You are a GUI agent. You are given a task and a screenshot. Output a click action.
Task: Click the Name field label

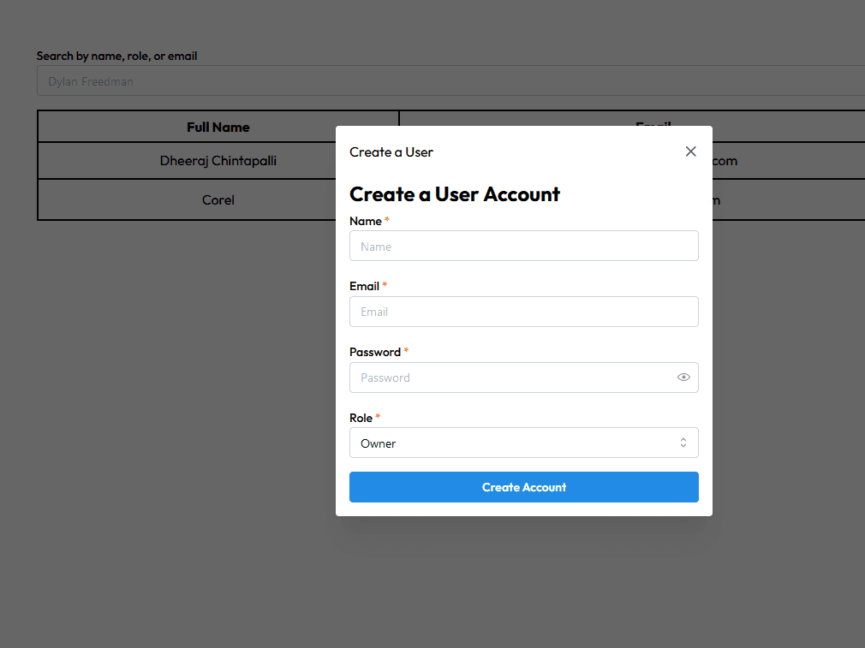pos(366,221)
